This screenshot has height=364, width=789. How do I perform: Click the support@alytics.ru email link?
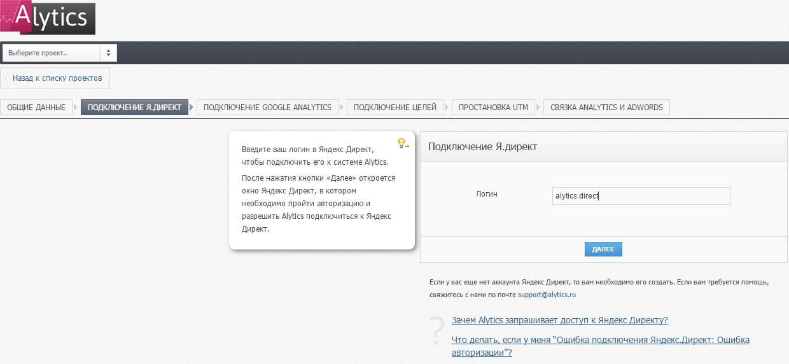tap(547, 295)
